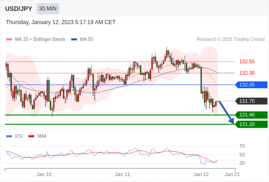Click the MA 20 + Bollinger Bands swatch

pyautogui.click(x=9, y=40)
